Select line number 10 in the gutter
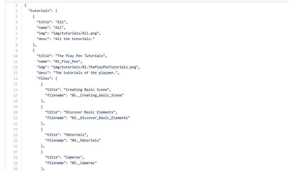289x171 pixels. pyautogui.click(x=16, y=56)
